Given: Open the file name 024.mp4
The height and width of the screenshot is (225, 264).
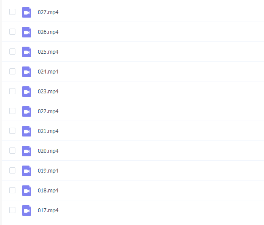Looking at the screenshot, I should point(48,72).
